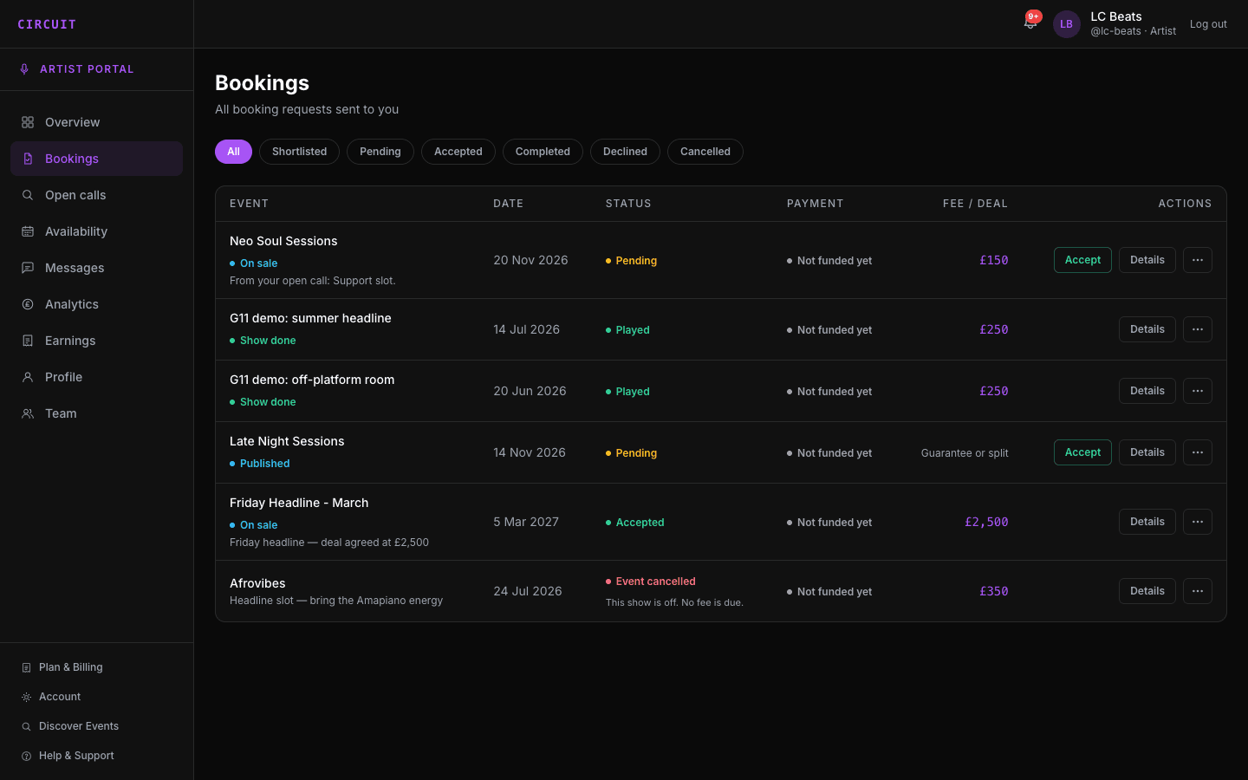Click the Overview grid icon
Image resolution: width=1248 pixels, height=780 pixels.
(x=28, y=122)
